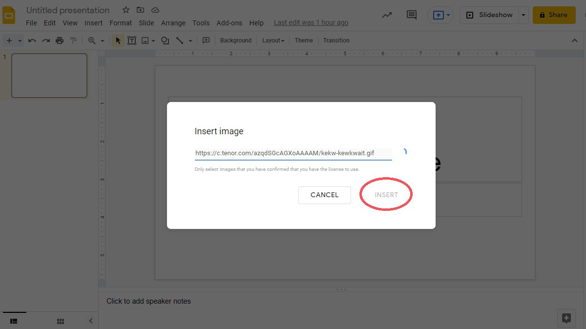Switch to filmstrip view

pos(14,321)
